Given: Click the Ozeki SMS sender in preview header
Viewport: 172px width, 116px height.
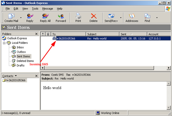Looking at the screenshot, I should click(x=57, y=75).
